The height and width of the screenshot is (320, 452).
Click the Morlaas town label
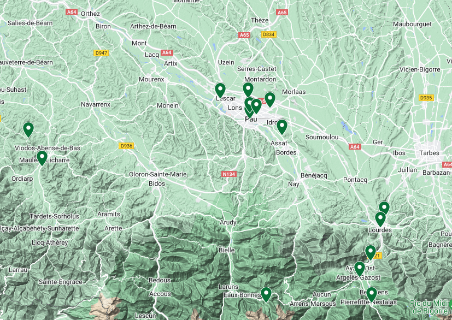293,92
